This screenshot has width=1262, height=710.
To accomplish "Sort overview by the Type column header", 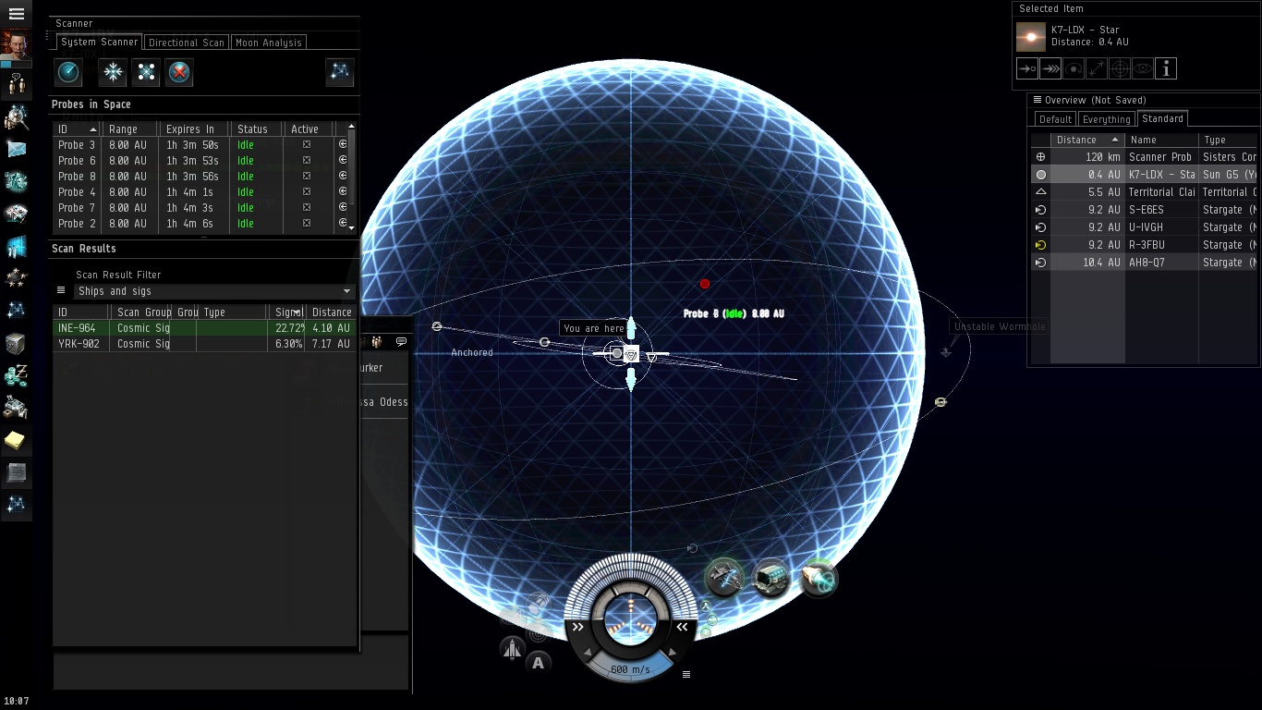I will (x=1230, y=140).
